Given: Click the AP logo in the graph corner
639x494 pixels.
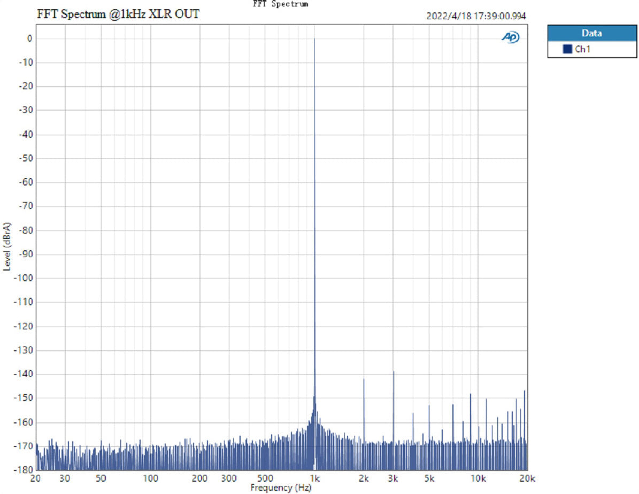Looking at the screenshot, I should [x=510, y=37].
